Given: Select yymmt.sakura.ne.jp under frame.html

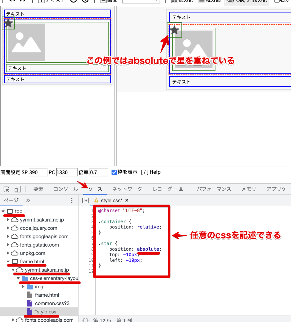Looking at the screenshot, I should click(x=47, y=270).
